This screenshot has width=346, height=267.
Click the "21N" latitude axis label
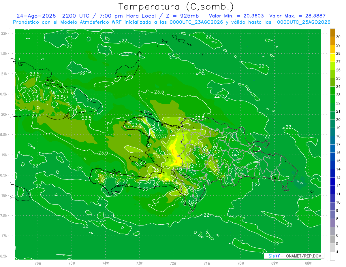(x=4, y=74)
